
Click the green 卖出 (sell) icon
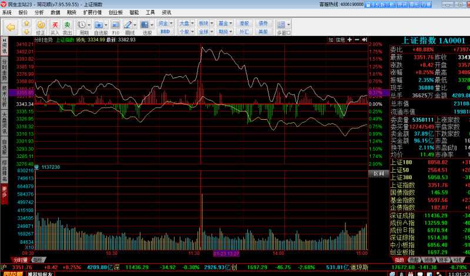[x=68, y=27]
